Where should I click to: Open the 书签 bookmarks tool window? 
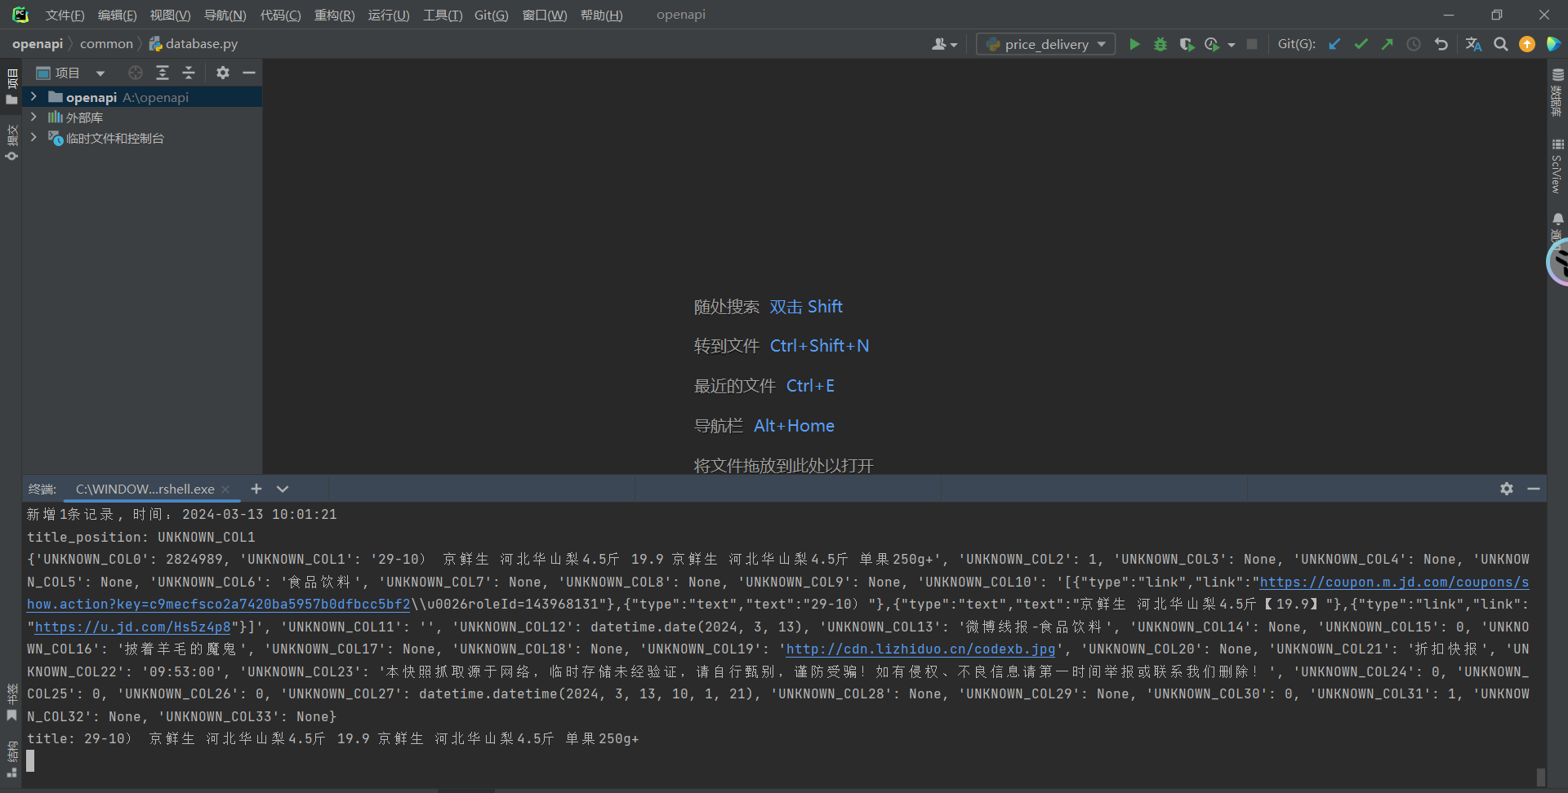point(11,702)
